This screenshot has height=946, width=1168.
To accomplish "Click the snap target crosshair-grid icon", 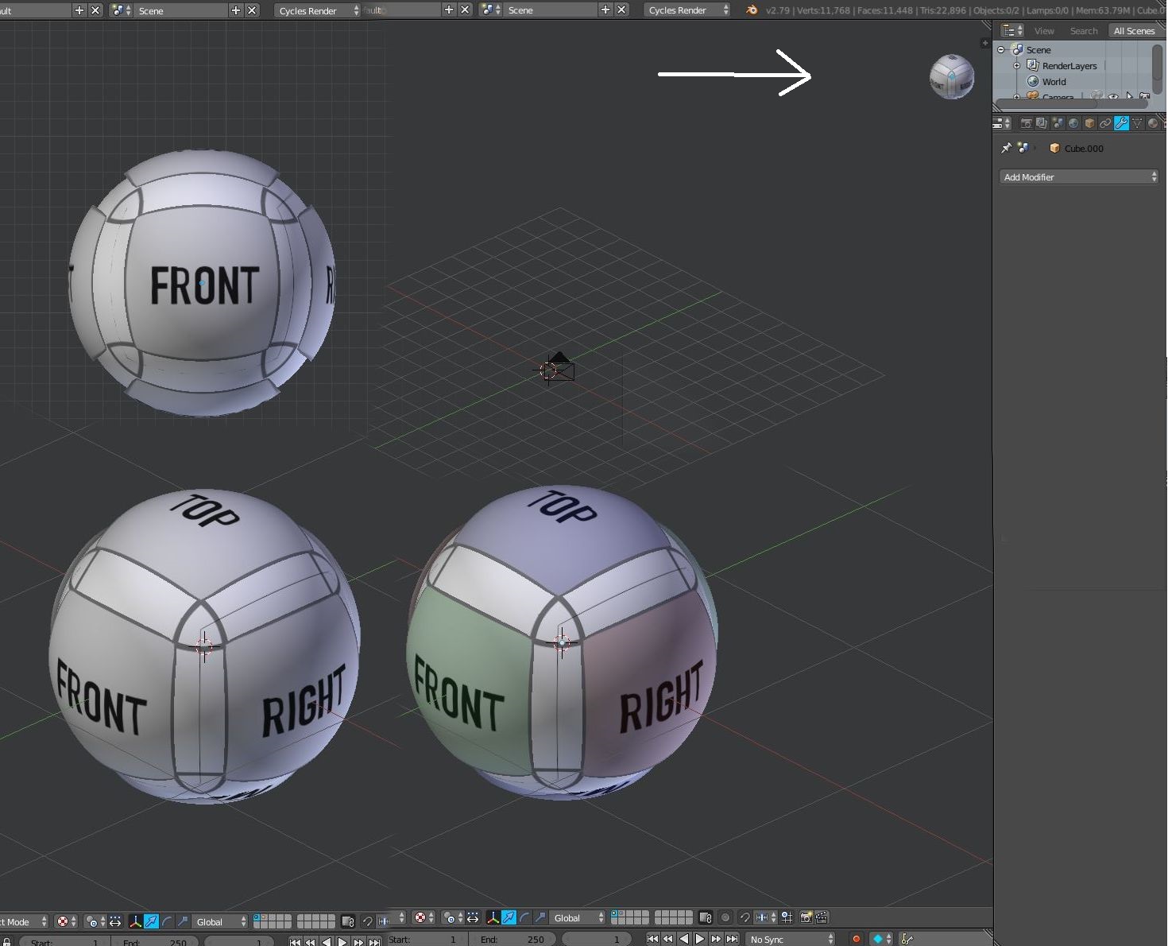I will click(787, 917).
